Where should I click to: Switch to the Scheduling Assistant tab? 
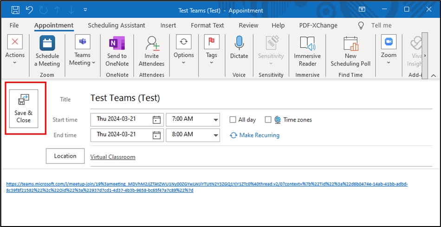pos(117,26)
